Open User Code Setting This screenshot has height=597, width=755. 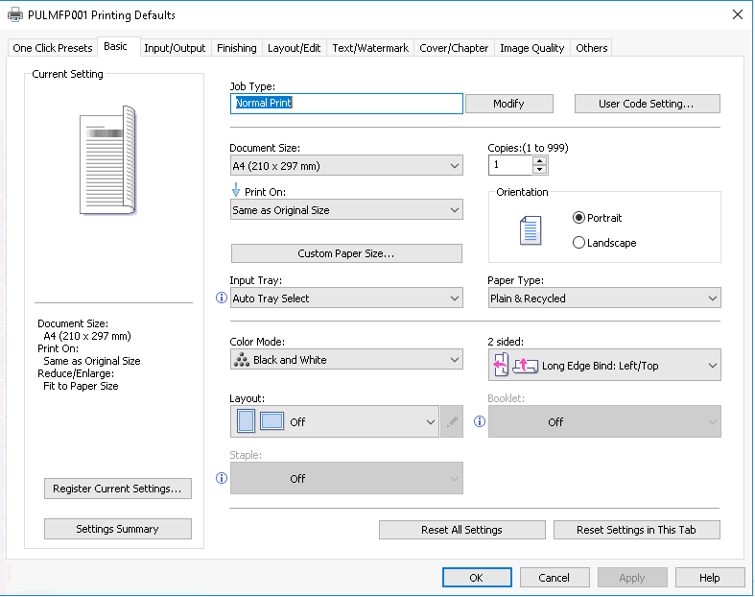click(x=647, y=104)
